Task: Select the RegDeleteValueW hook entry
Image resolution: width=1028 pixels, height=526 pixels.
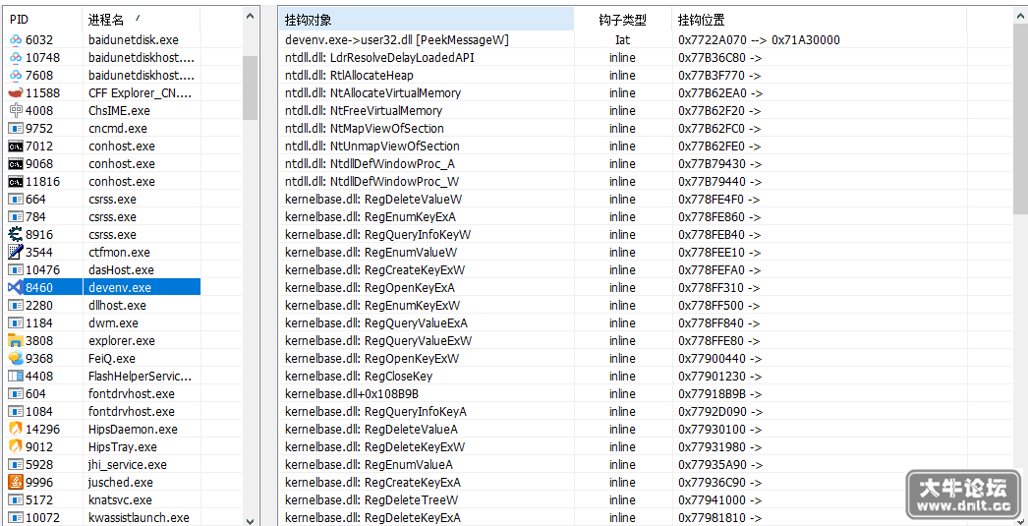Action: [x=646, y=200]
